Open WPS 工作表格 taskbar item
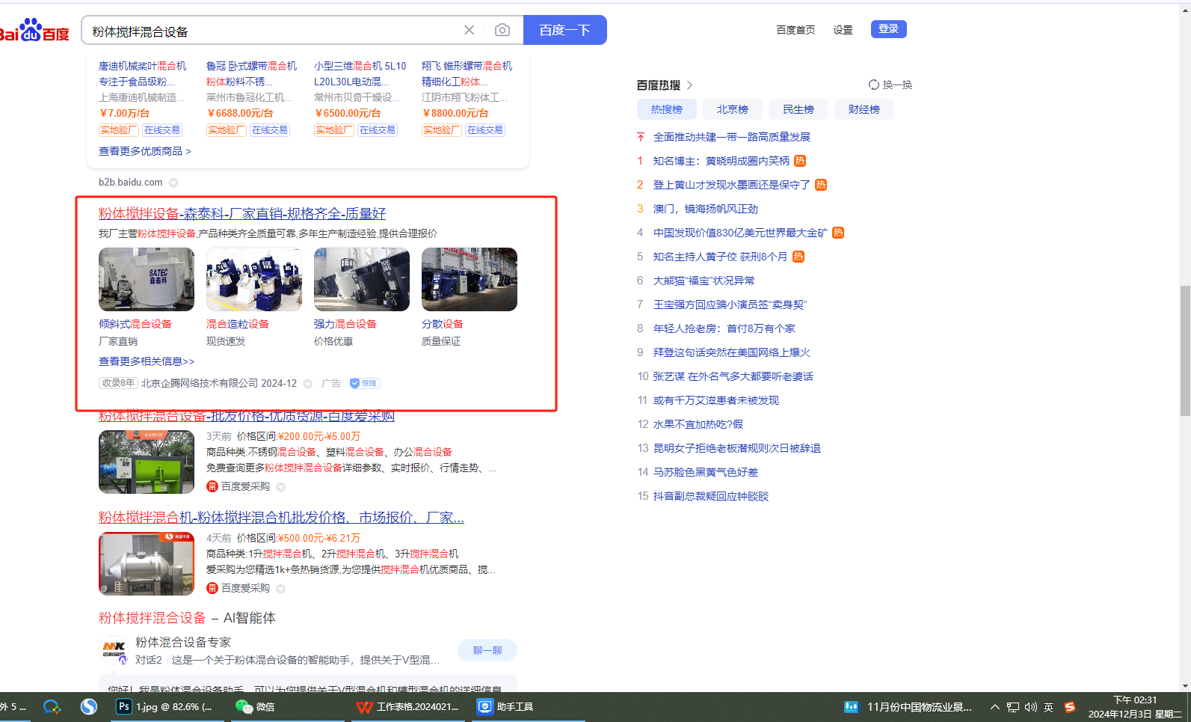Image resolution: width=1191 pixels, height=722 pixels. (x=407, y=707)
